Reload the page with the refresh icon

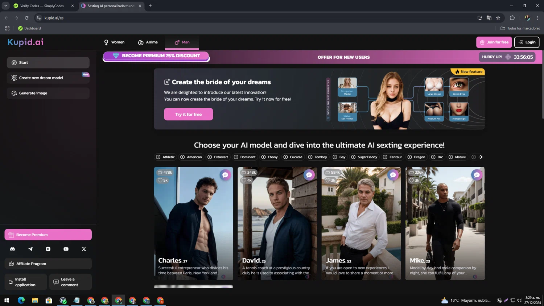pos(26,18)
